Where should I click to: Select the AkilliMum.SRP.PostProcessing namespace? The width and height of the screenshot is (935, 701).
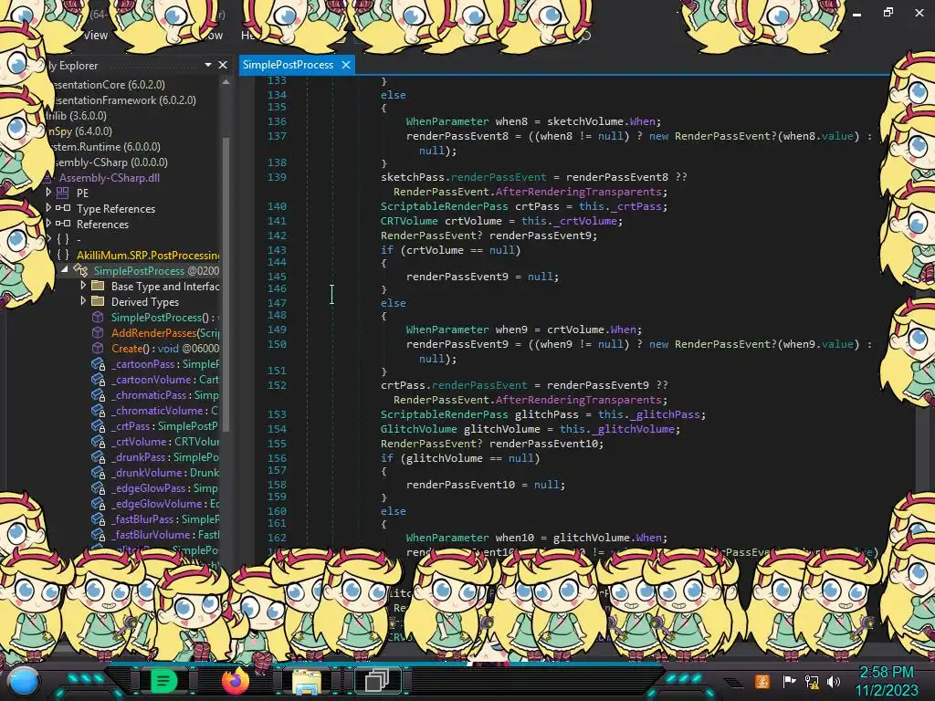coord(148,256)
